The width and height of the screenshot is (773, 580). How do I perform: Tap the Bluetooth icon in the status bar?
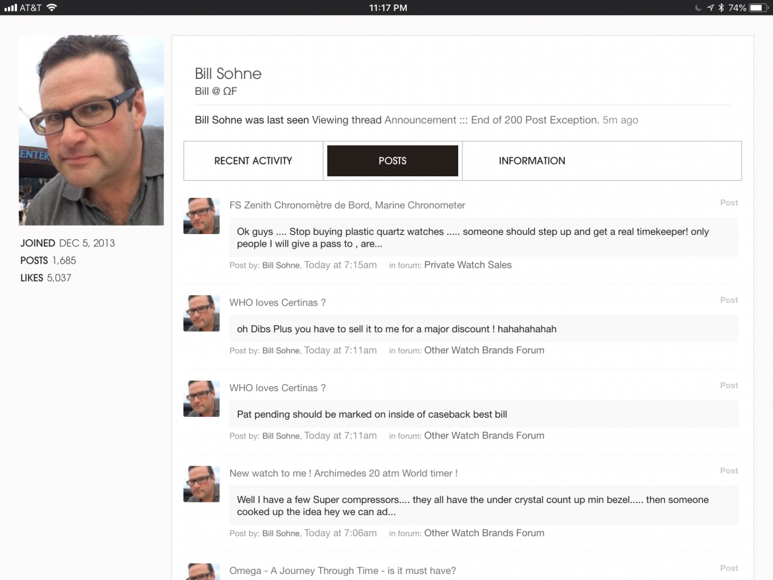point(721,8)
